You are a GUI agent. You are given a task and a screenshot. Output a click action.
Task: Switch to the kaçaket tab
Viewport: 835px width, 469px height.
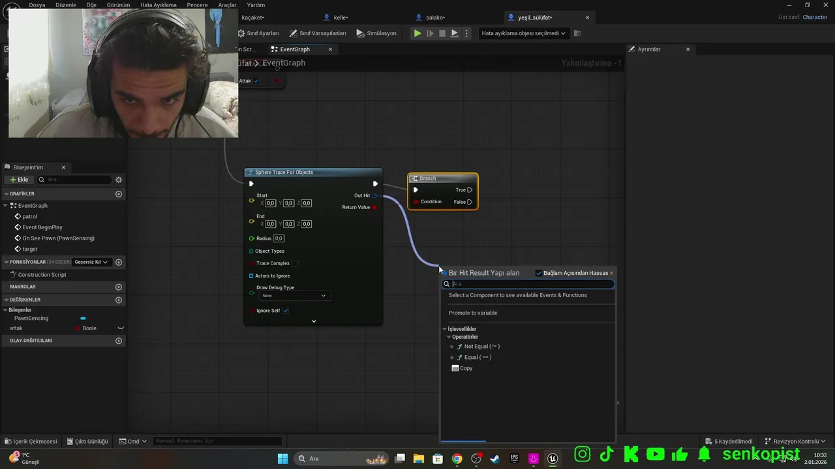pyautogui.click(x=253, y=18)
